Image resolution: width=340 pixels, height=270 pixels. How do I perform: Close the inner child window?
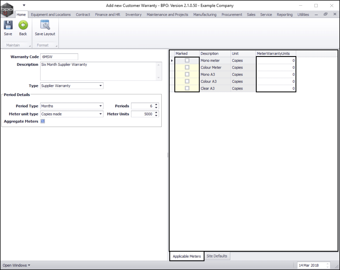tap(335, 14)
